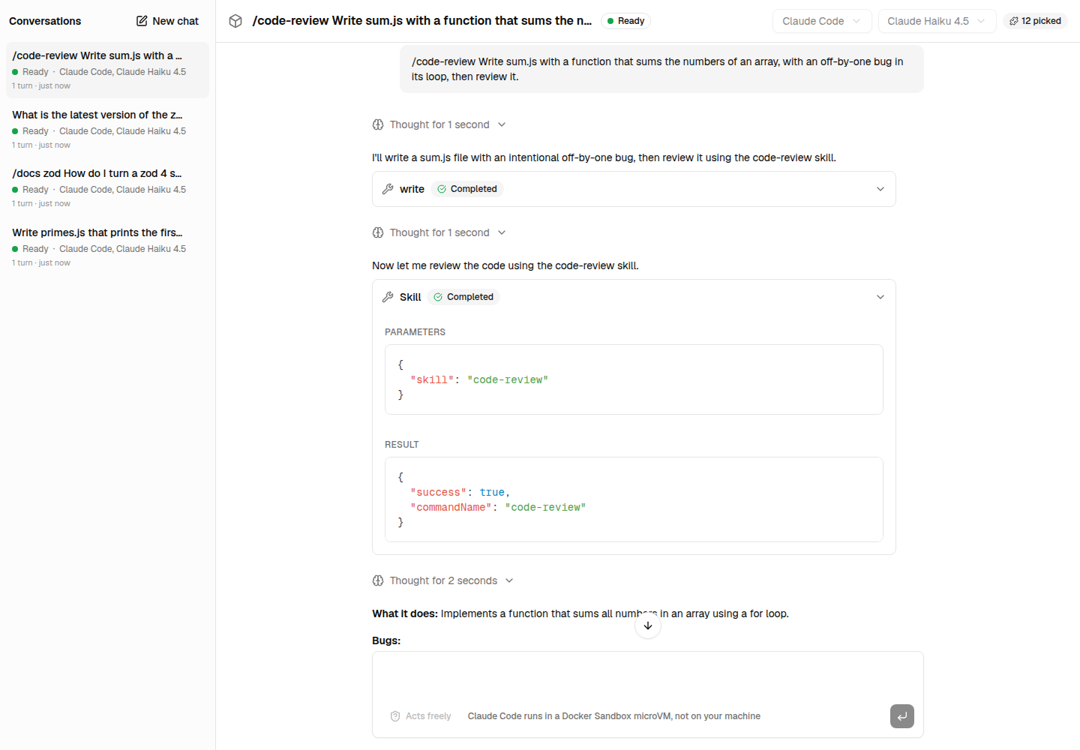Click the Bugs: heading text
Viewport: 1080px width, 750px height.
click(386, 640)
